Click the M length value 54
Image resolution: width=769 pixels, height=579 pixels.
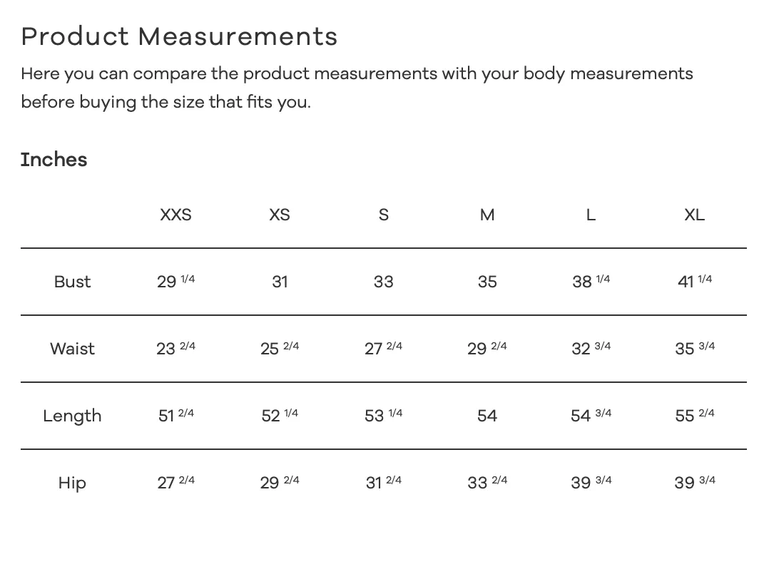tap(487, 416)
